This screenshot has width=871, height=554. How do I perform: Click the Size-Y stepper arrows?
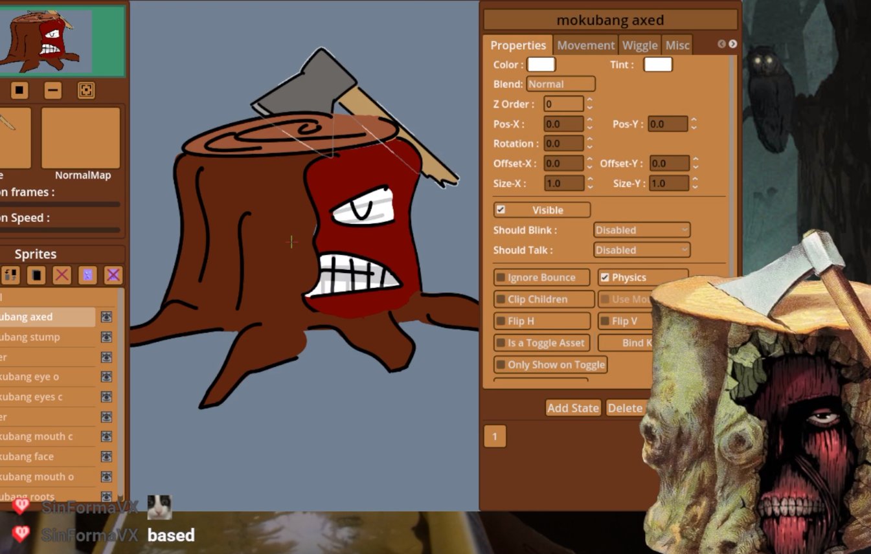click(695, 184)
